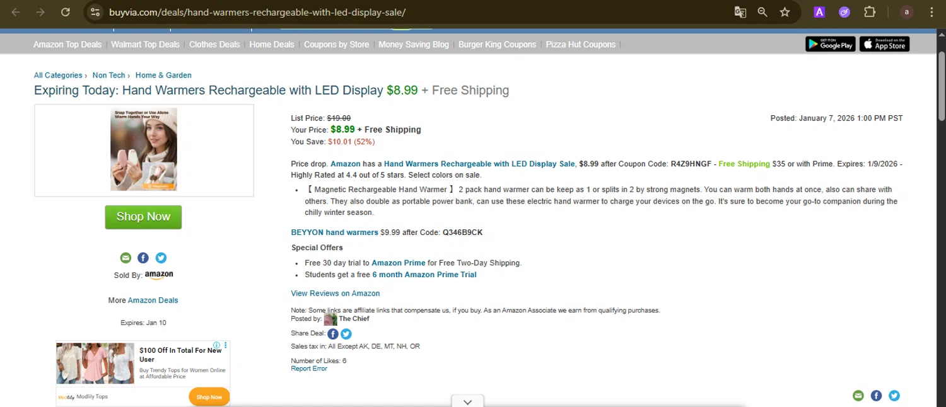Screen dimensions: 946x407
Task: Share on Twitter icon under Shop Now
Action: (x=161, y=258)
